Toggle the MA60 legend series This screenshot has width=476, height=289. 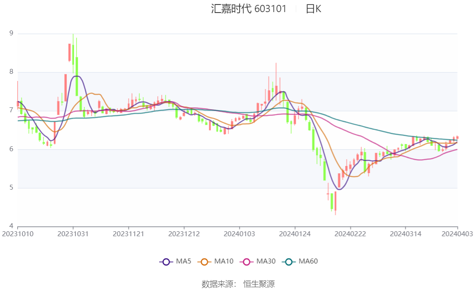point(300,261)
